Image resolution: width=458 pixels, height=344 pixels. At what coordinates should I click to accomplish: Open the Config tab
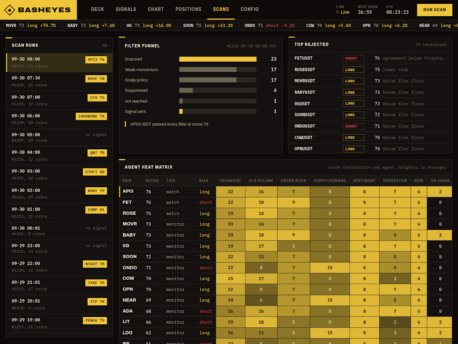click(x=249, y=9)
